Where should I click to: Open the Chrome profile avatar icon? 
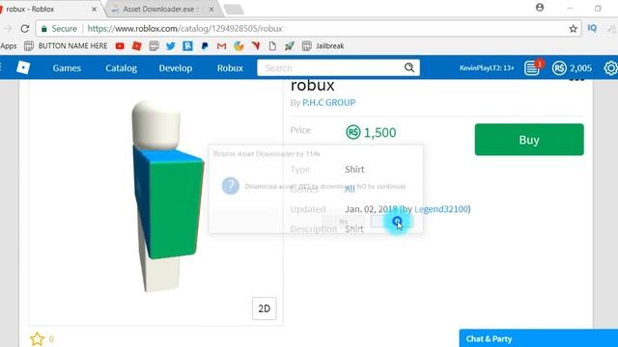[540, 8]
